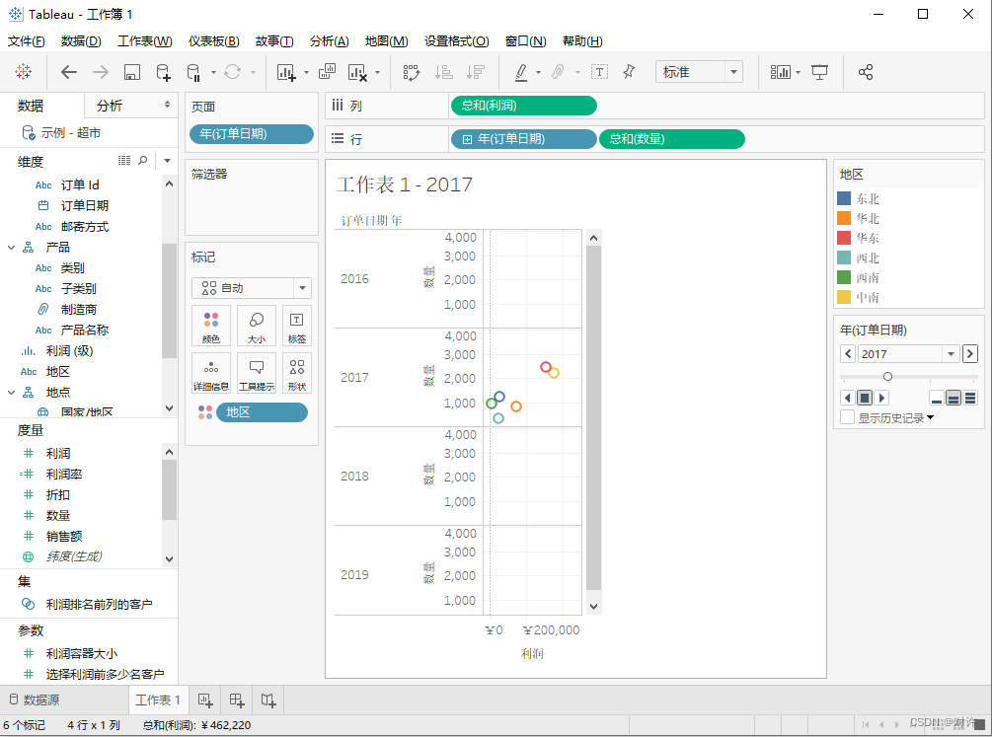Create new worksheet chart icon in toolbar

click(286, 73)
